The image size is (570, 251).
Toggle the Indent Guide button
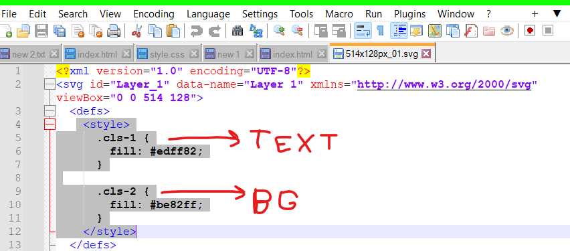click(399, 31)
